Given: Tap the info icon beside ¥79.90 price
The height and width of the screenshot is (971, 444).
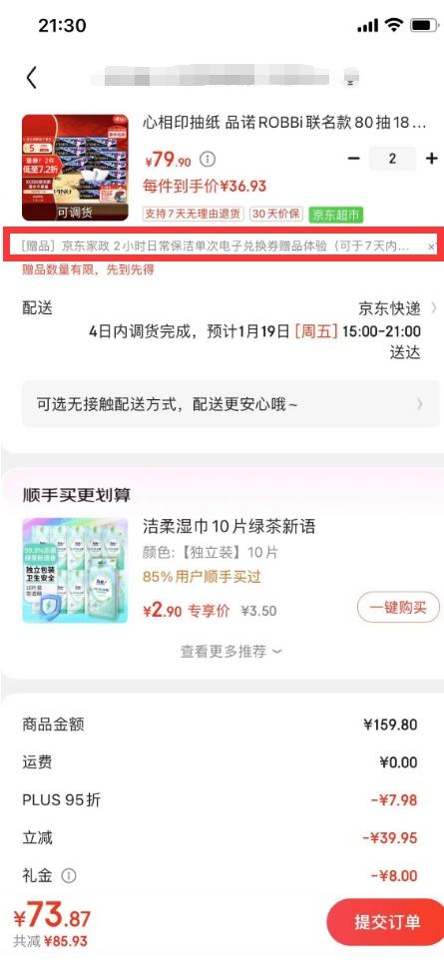Looking at the screenshot, I should pos(208,160).
